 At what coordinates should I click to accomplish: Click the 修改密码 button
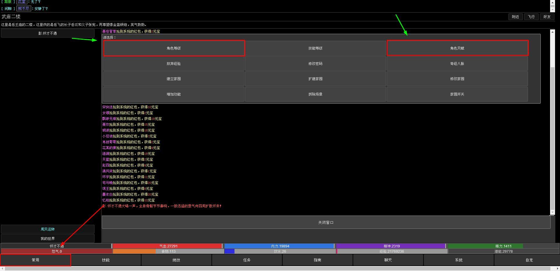pos(316,63)
